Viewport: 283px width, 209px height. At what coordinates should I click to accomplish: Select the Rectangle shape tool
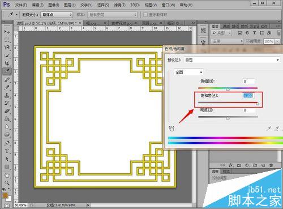tap(7, 167)
